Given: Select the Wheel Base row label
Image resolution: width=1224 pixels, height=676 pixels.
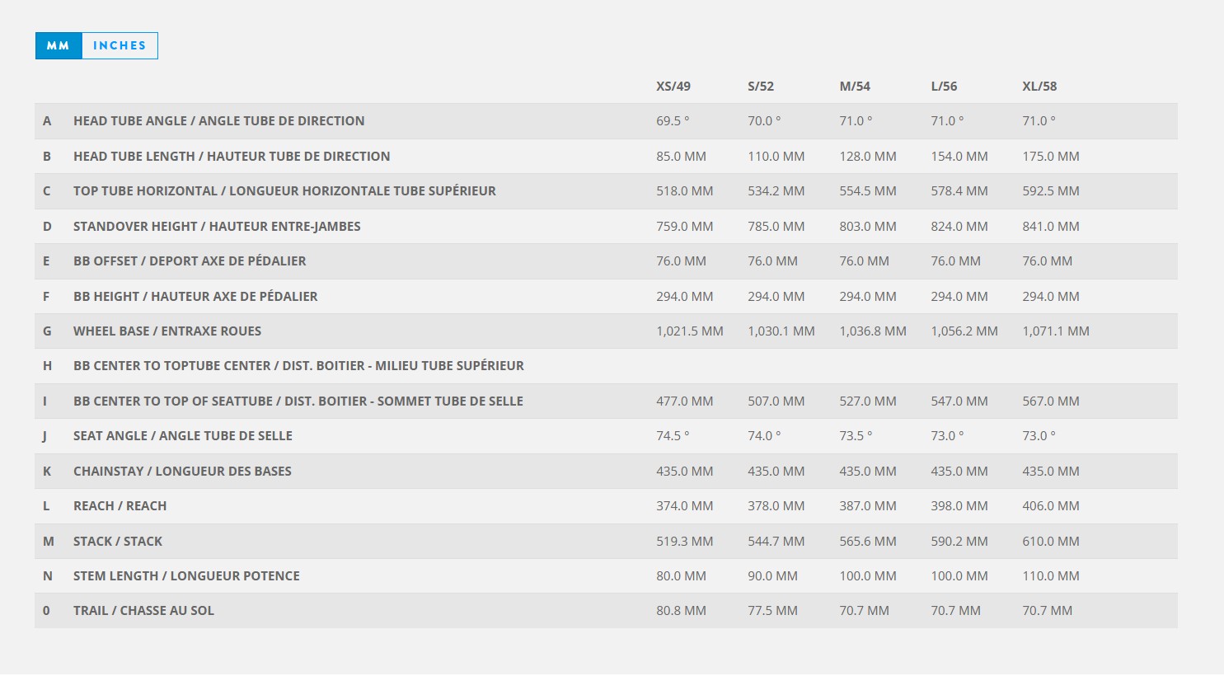Looking at the screenshot, I should click(x=167, y=331).
